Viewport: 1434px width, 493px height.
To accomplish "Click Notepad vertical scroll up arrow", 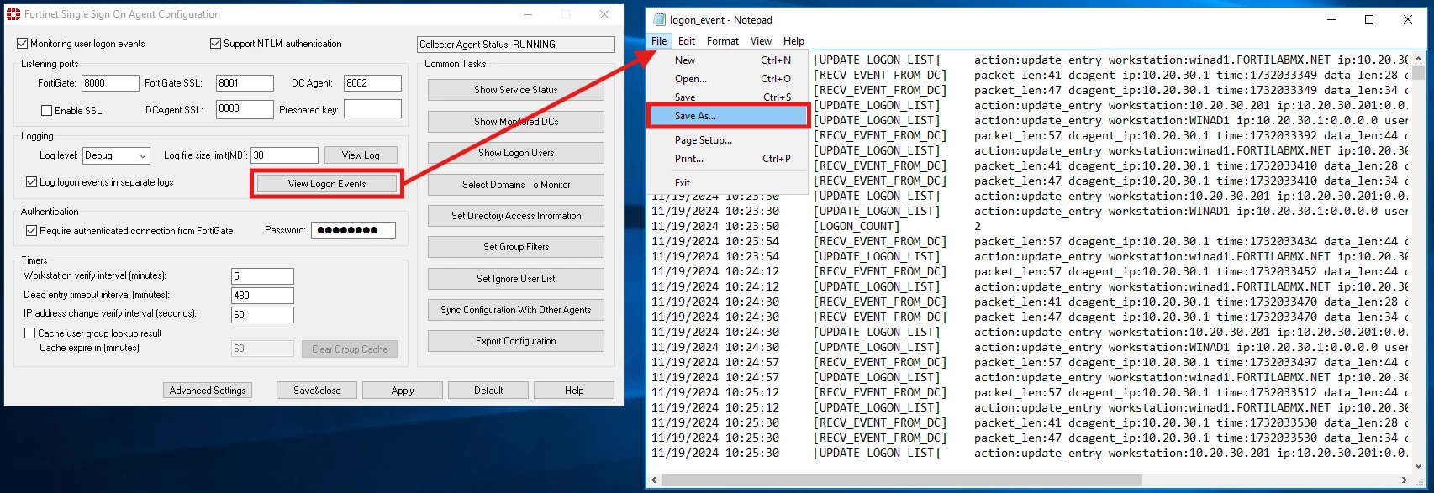I will [1420, 60].
